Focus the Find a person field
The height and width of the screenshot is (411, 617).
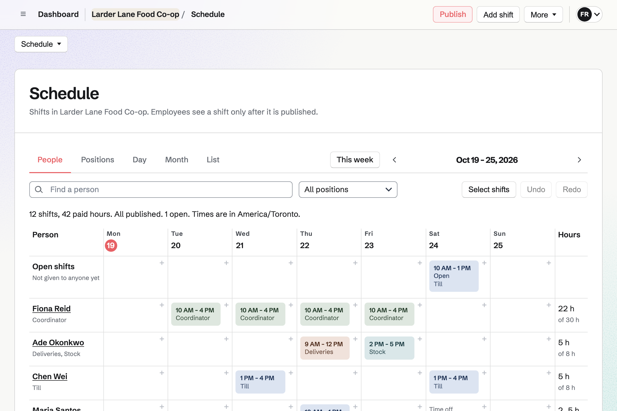(161, 190)
